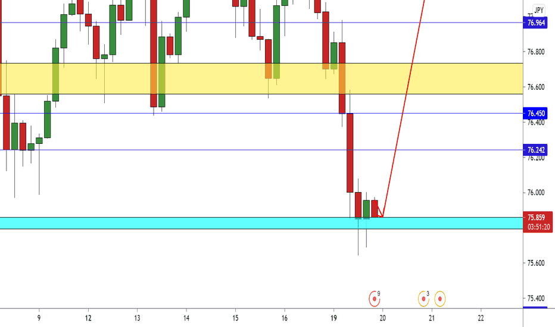Open the economic event marker labeled 9
Viewport: 555px width, 327px height.
click(x=374, y=299)
